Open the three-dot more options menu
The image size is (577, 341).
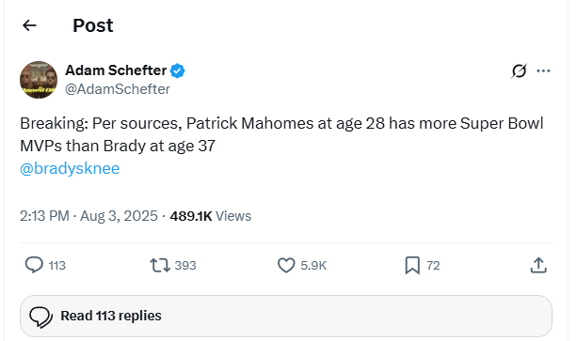pos(543,70)
